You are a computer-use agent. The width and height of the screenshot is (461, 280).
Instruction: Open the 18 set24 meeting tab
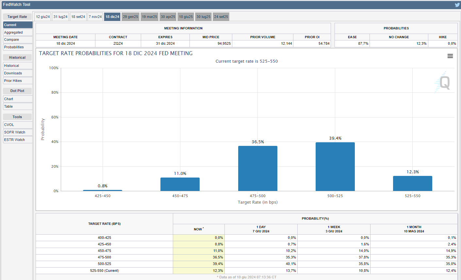coord(78,17)
